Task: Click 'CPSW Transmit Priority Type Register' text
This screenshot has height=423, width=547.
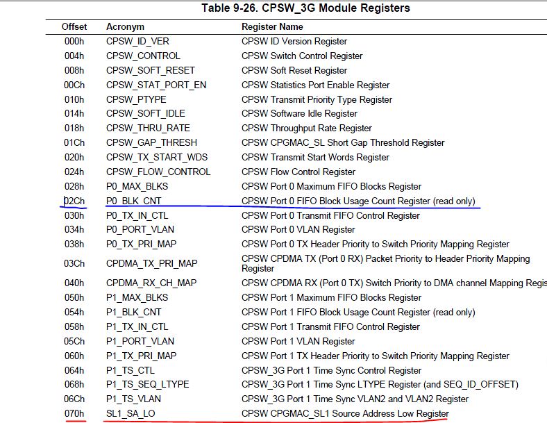Action: [317, 100]
